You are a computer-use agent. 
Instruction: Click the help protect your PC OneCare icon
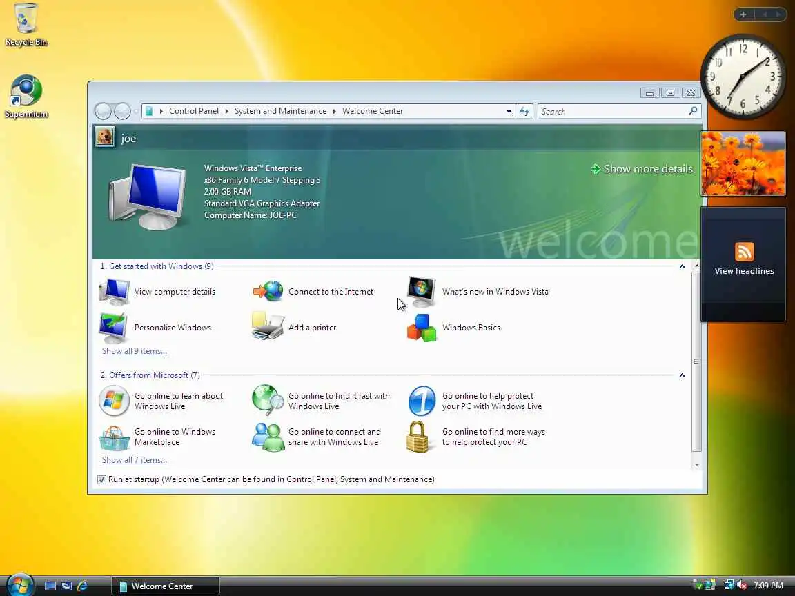pyautogui.click(x=422, y=400)
